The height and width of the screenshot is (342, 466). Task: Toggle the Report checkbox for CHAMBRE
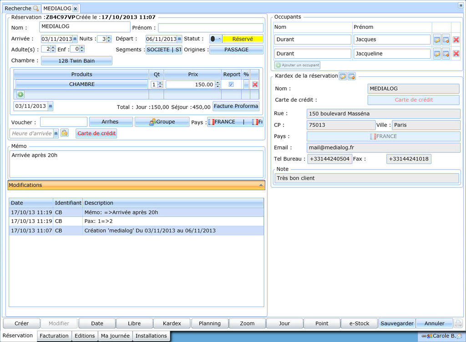pos(231,85)
